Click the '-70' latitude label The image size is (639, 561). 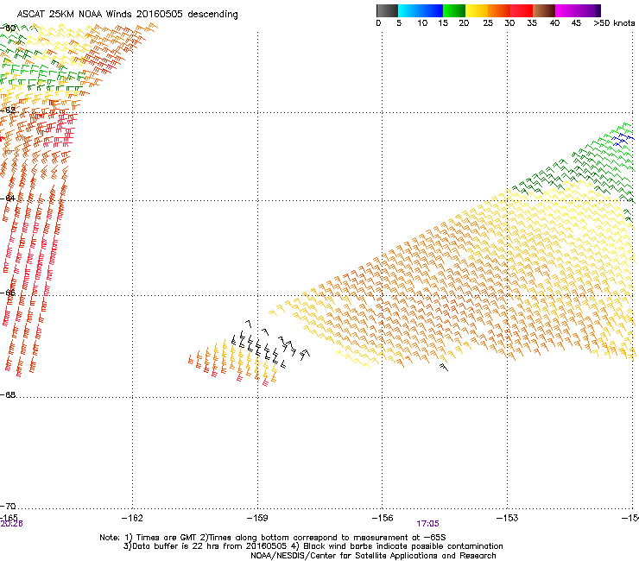[8, 507]
